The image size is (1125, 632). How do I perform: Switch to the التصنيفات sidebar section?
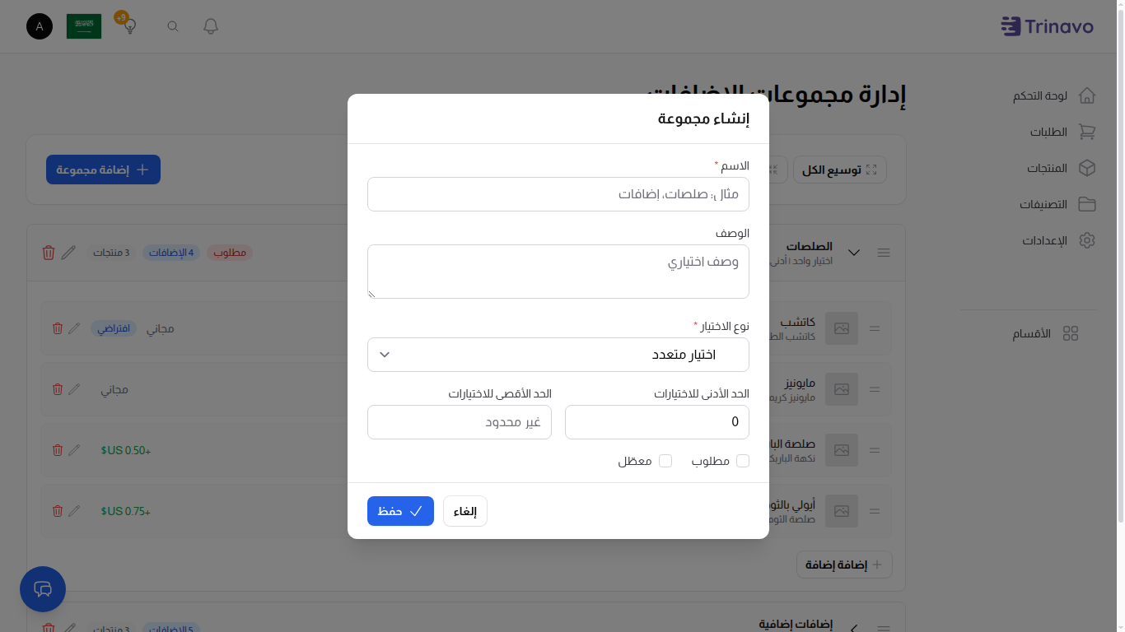[1087, 204]
